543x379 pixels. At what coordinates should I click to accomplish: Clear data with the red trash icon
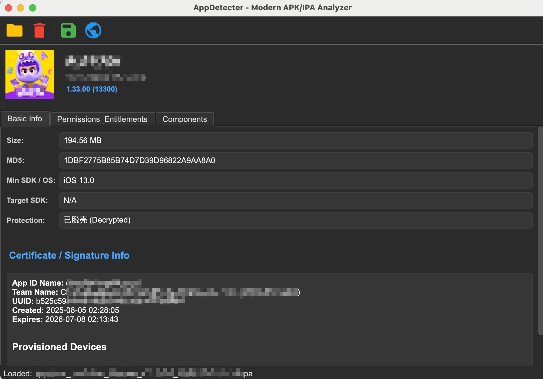pos(39,30)
